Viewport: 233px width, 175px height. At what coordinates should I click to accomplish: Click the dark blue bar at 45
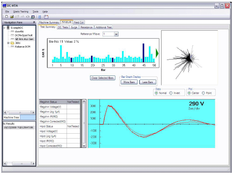click(x=143, y=53)
